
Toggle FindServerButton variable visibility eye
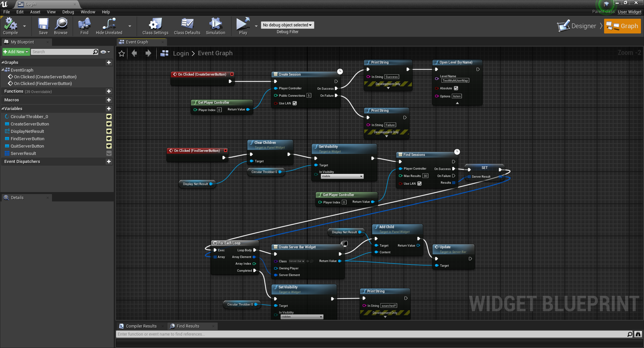click(x=109, y=139)
